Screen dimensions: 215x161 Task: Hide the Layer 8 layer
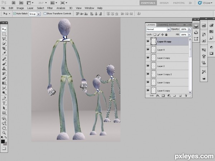[148, 49]
